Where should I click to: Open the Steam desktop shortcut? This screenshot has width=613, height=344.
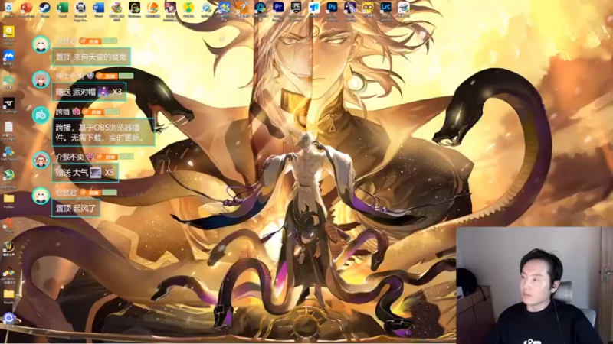(x=44, y=8)
